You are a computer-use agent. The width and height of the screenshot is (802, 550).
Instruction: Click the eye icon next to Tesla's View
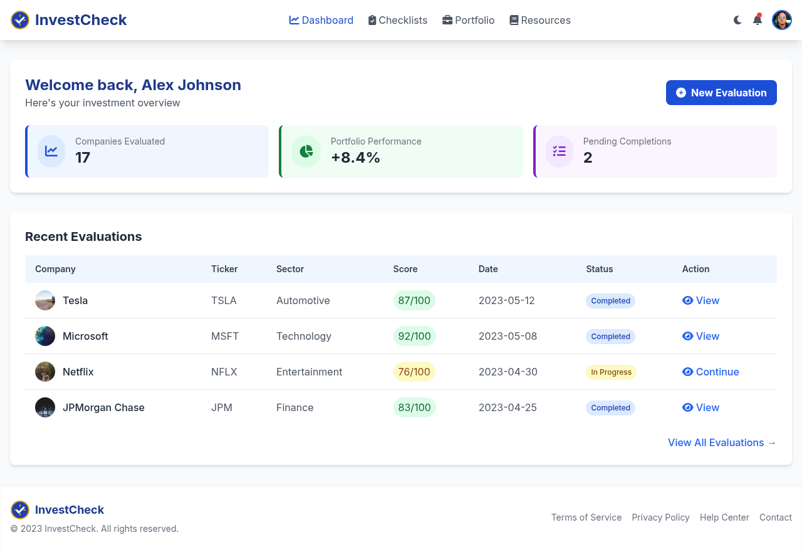(x=687, y=300)
